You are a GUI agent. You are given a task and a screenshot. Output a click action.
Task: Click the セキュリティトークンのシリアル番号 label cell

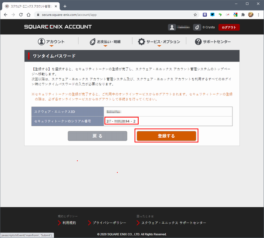click(x=67, y=121)
